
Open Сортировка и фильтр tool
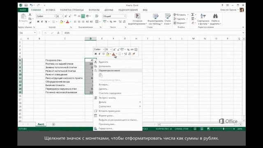(203, 19)
